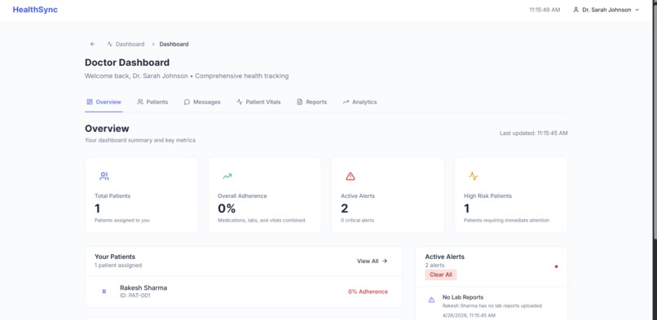The width and height of the screenshot is (657, 320).
Task: Click the arrow icon beside View All
Action: click(x=385, y=261)
